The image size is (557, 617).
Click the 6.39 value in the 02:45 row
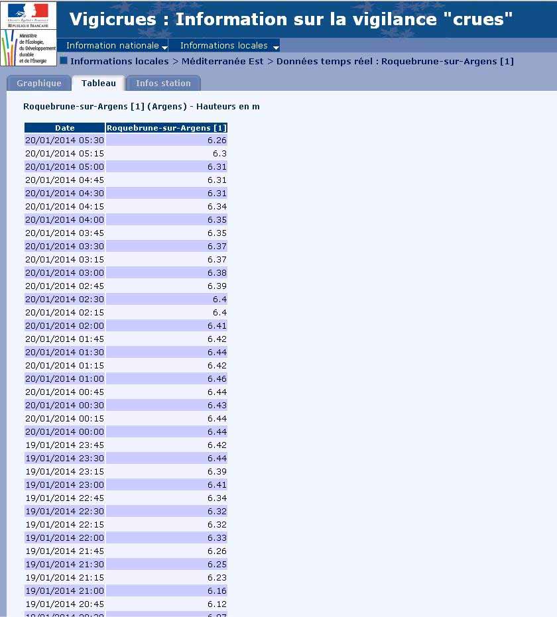tap(217, 286)
